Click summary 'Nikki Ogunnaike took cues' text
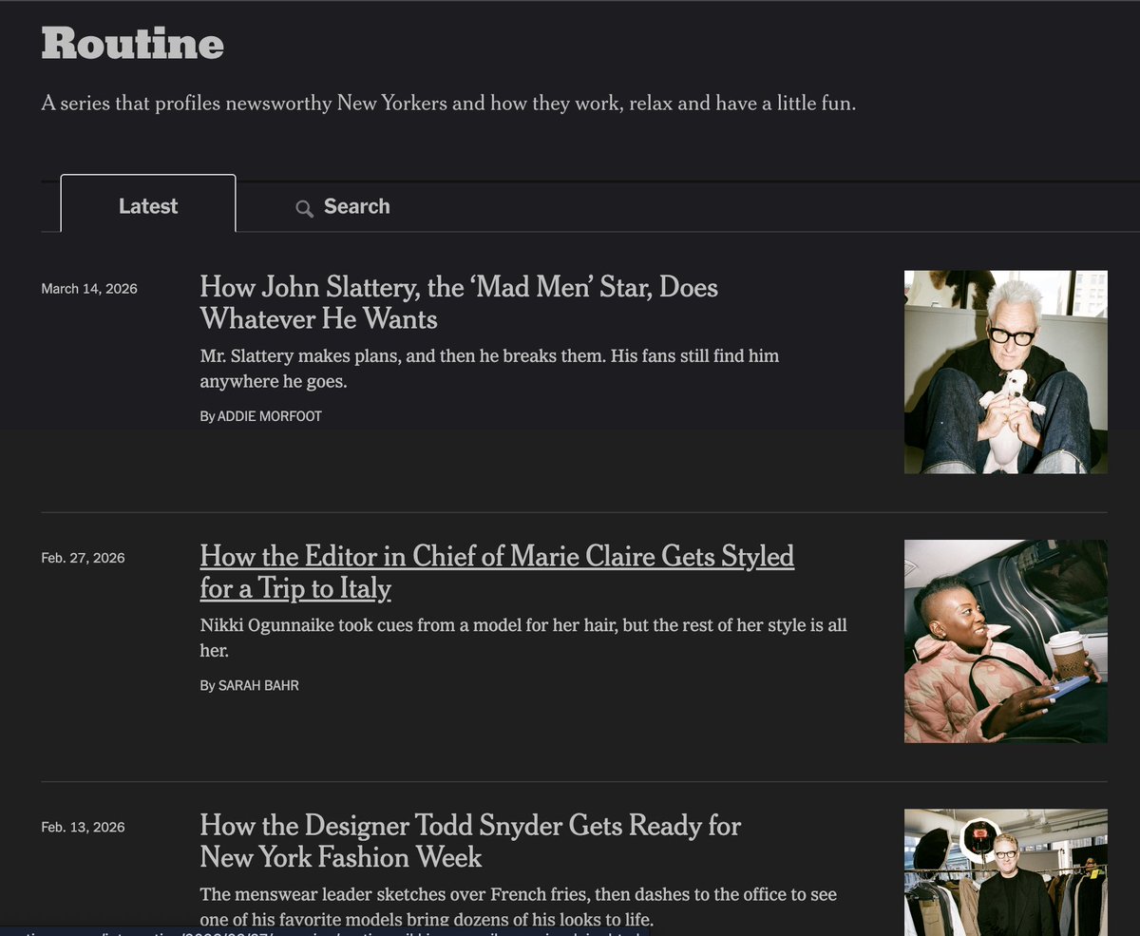This screenshot has height=936, width=1140. click(523, 638)
